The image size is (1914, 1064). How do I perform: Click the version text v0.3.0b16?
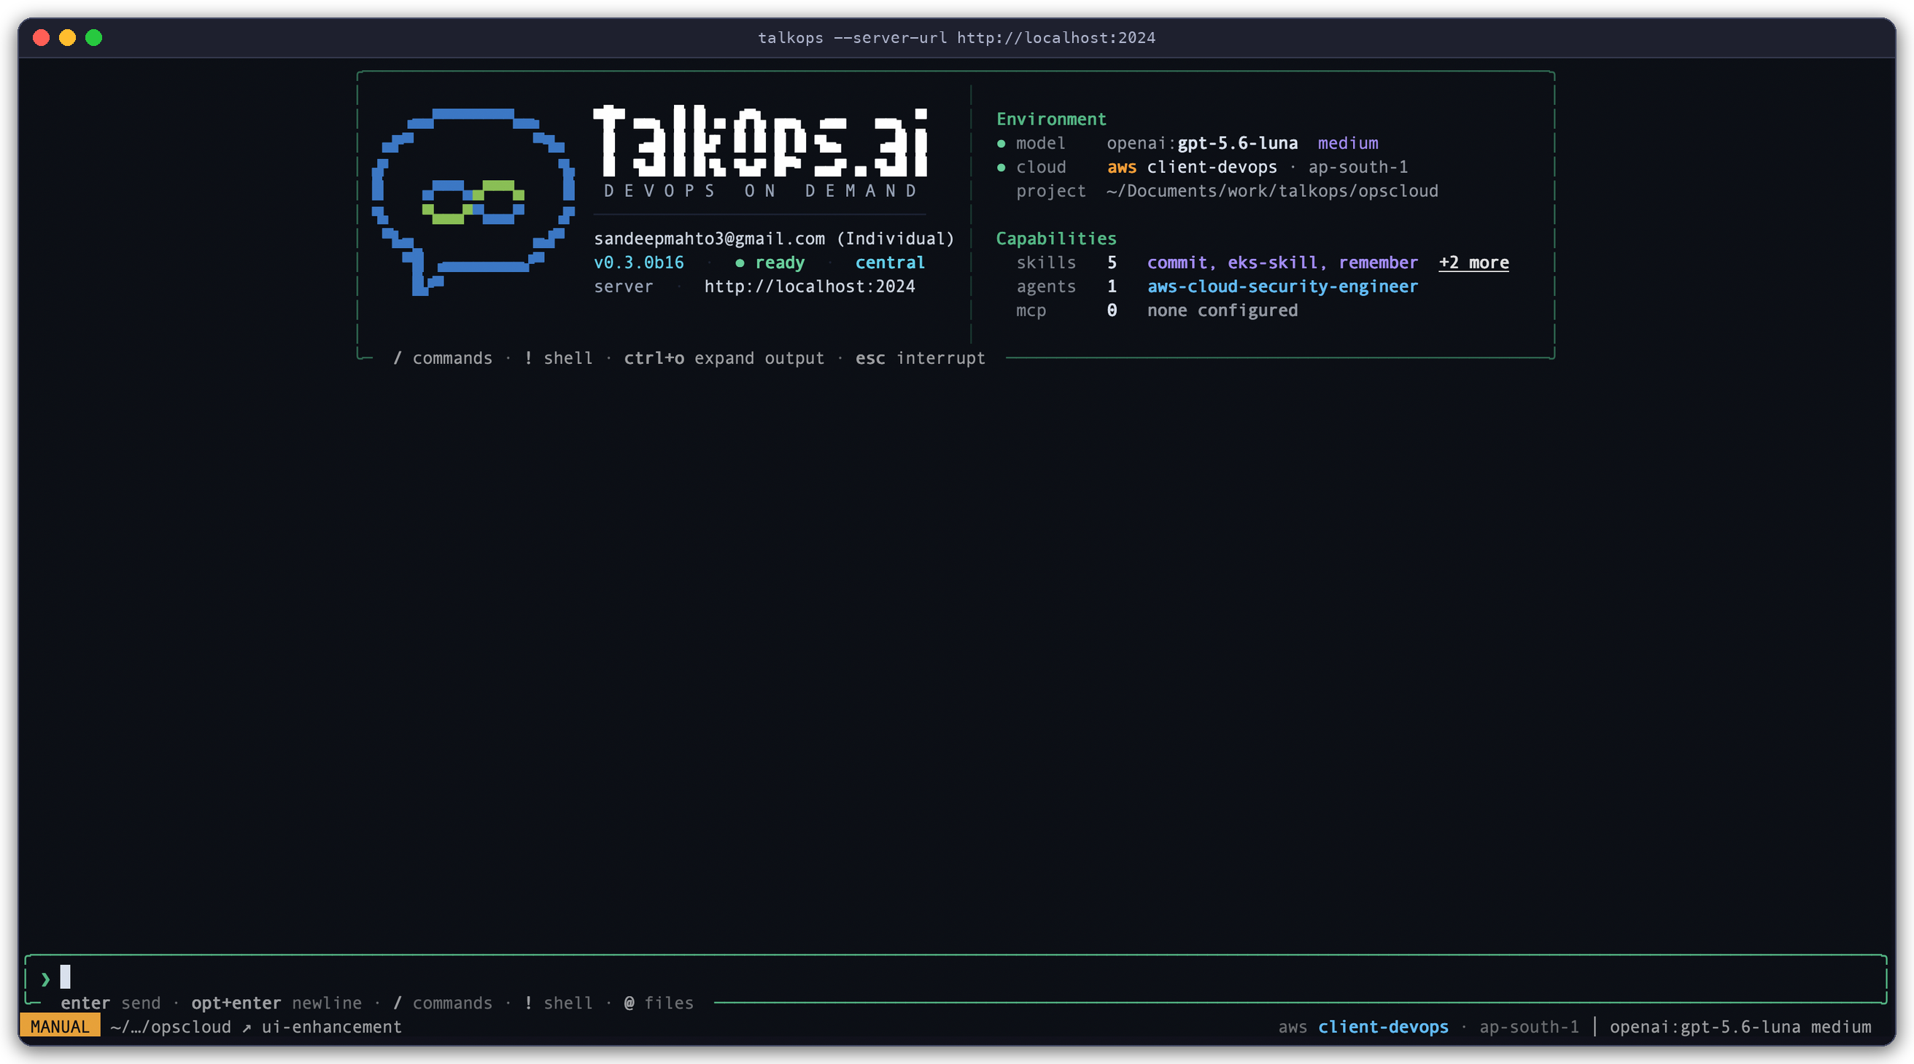click(x=638, y=263)
